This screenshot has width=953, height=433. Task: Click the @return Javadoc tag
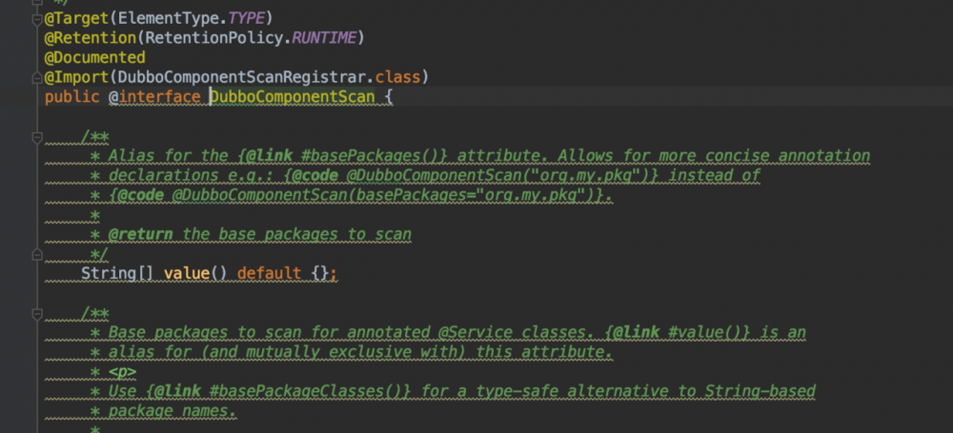pos(140,234)
